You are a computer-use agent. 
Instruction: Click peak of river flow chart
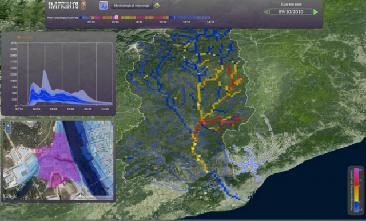coord(45,70)
